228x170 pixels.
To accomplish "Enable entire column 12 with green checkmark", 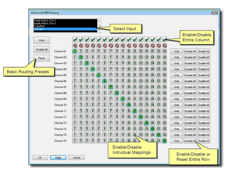I will coord(141,39).
